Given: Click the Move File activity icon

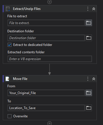Looking at the screenshot, I should click(x=8, y=79).
